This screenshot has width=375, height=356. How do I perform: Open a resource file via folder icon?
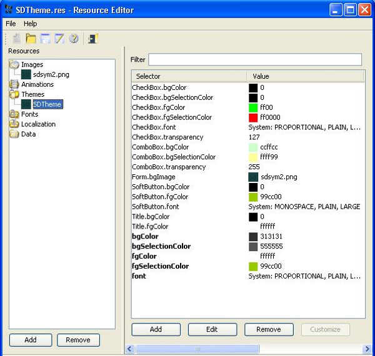[x=31, y=39]
